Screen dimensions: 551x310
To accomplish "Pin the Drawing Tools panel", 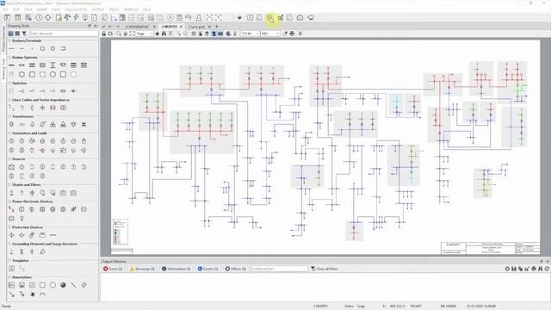I will pyautogui.click(x=90, y=26).
